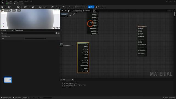This screenshot has width=176, height=99.
Task: Toggle Hide Unrelated nodes
Action: pos(80,7)
